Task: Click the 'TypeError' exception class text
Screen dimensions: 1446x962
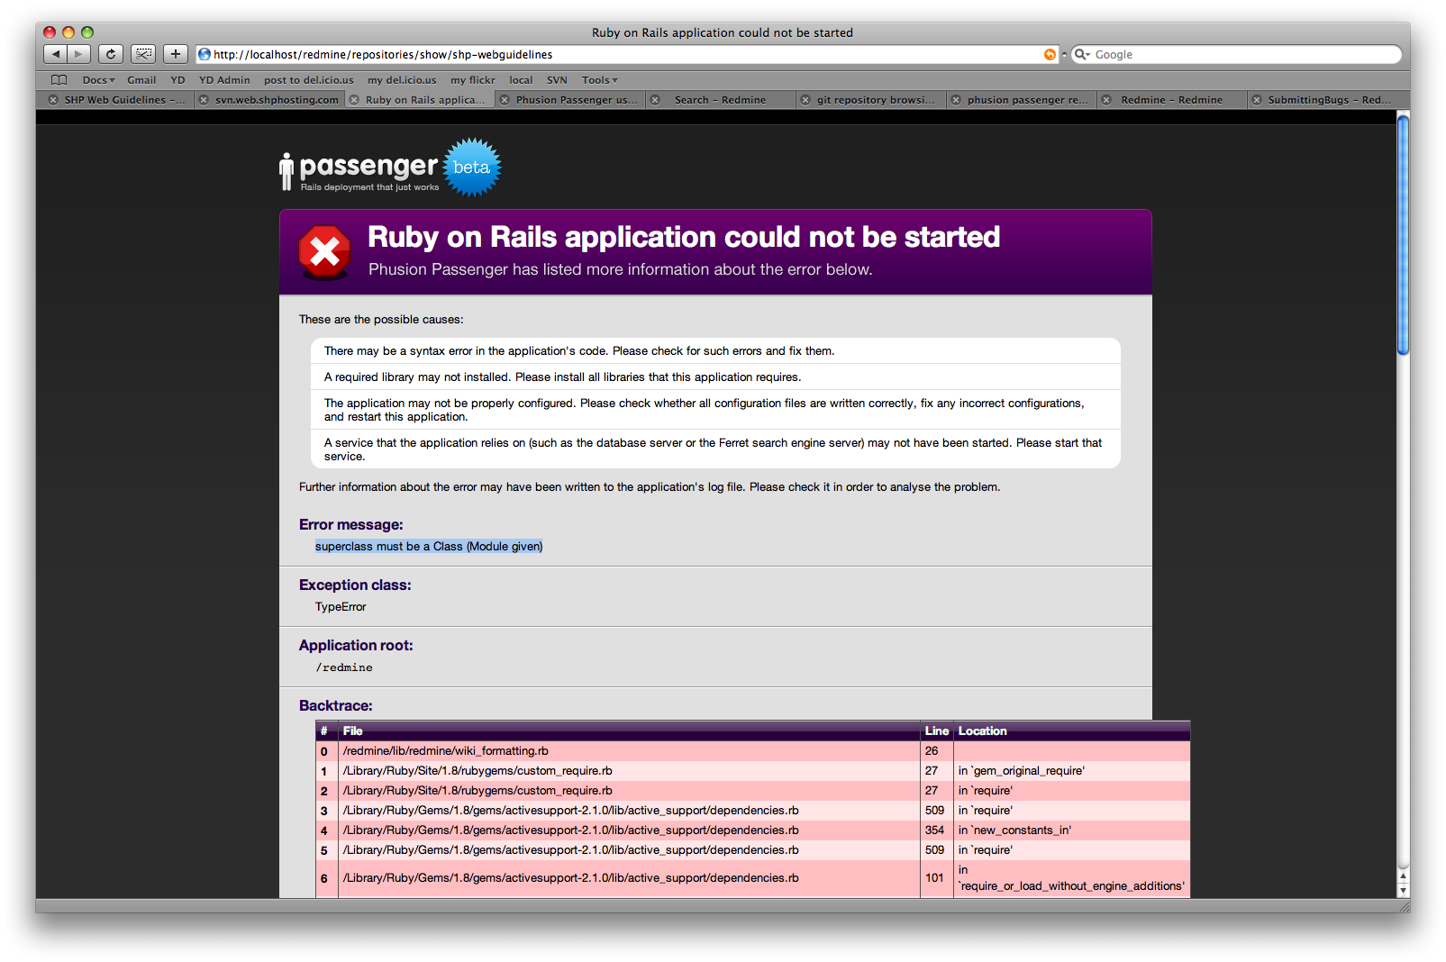Action: pyautogui.click(x=341, y=607)
